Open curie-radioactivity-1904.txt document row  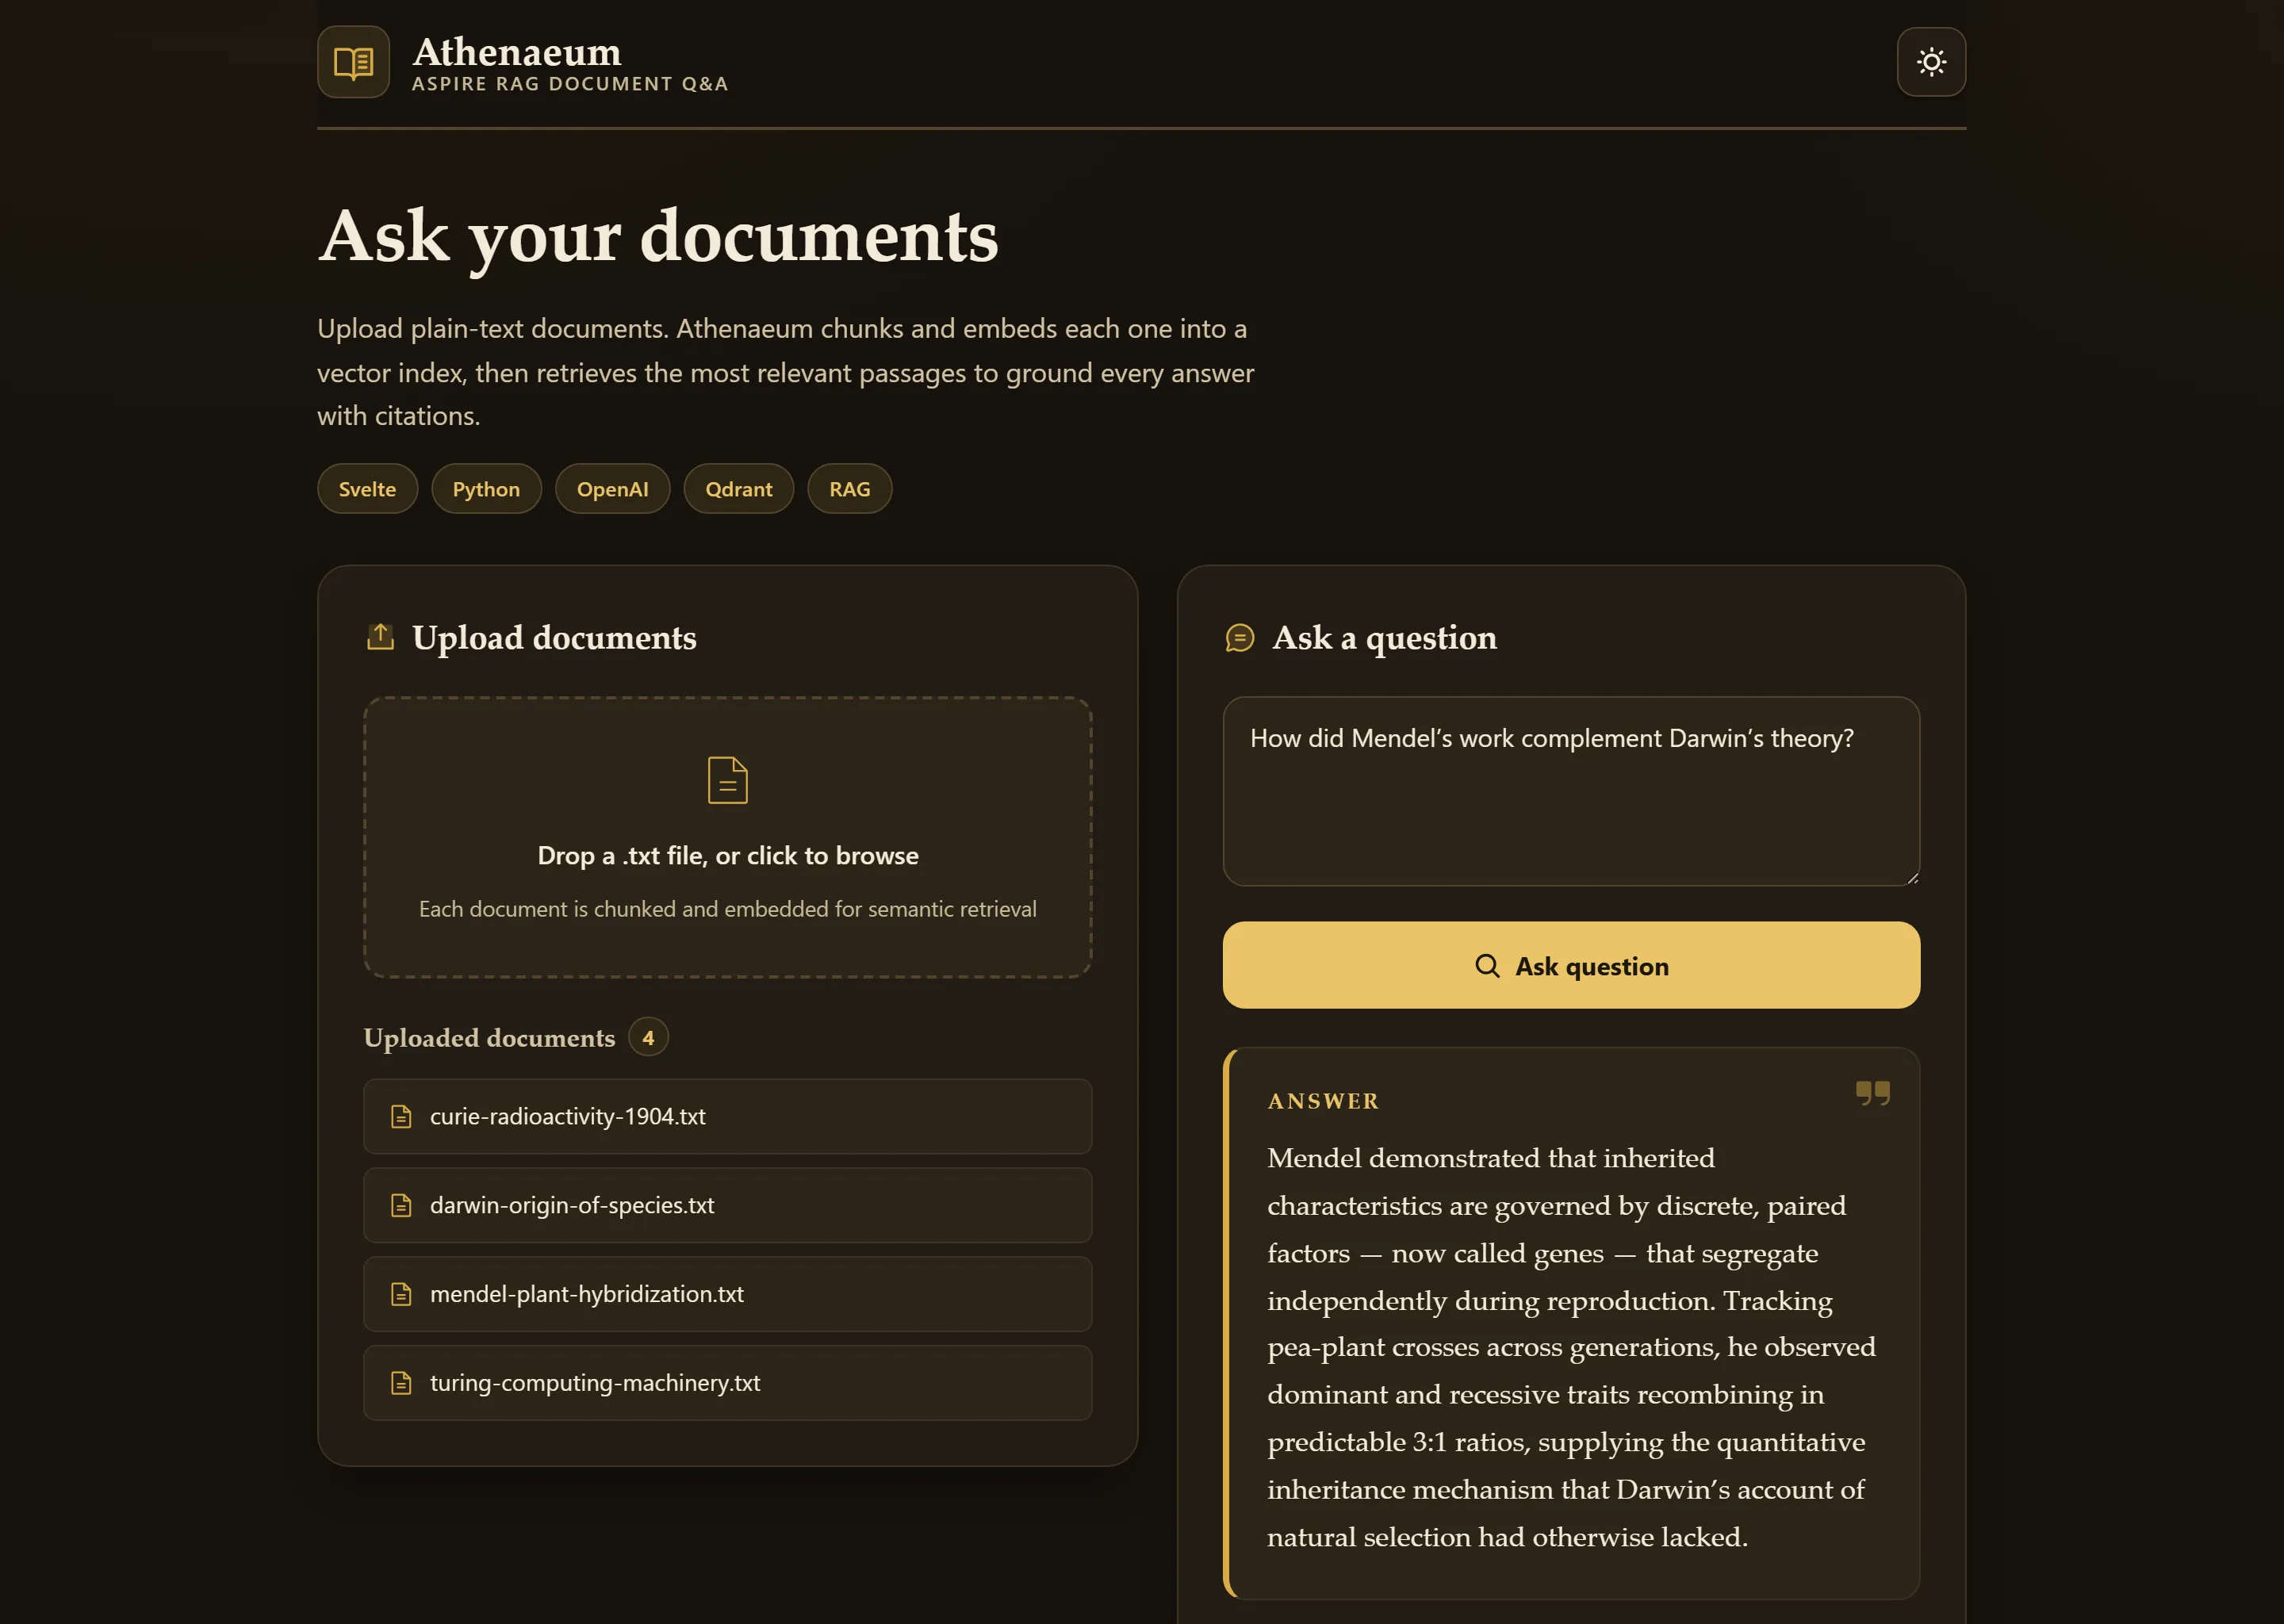point(727,1116)
